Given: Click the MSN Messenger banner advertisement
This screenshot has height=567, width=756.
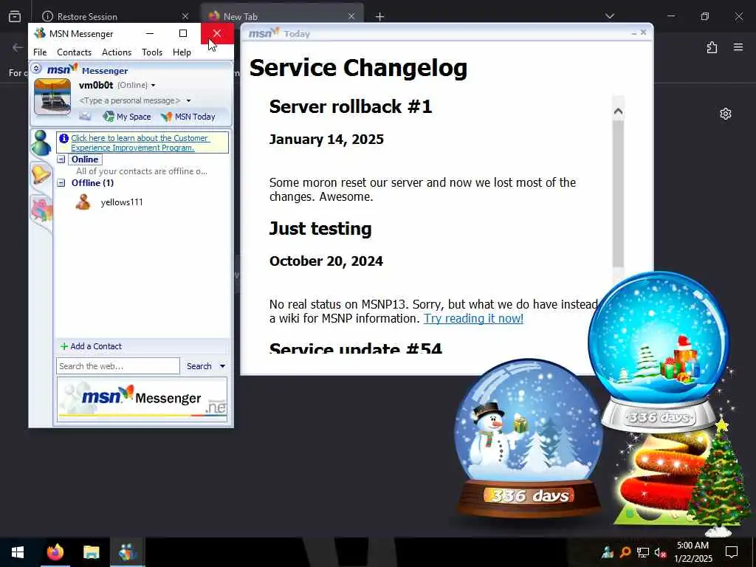Looking at the screenshot, I should point(142,399).
